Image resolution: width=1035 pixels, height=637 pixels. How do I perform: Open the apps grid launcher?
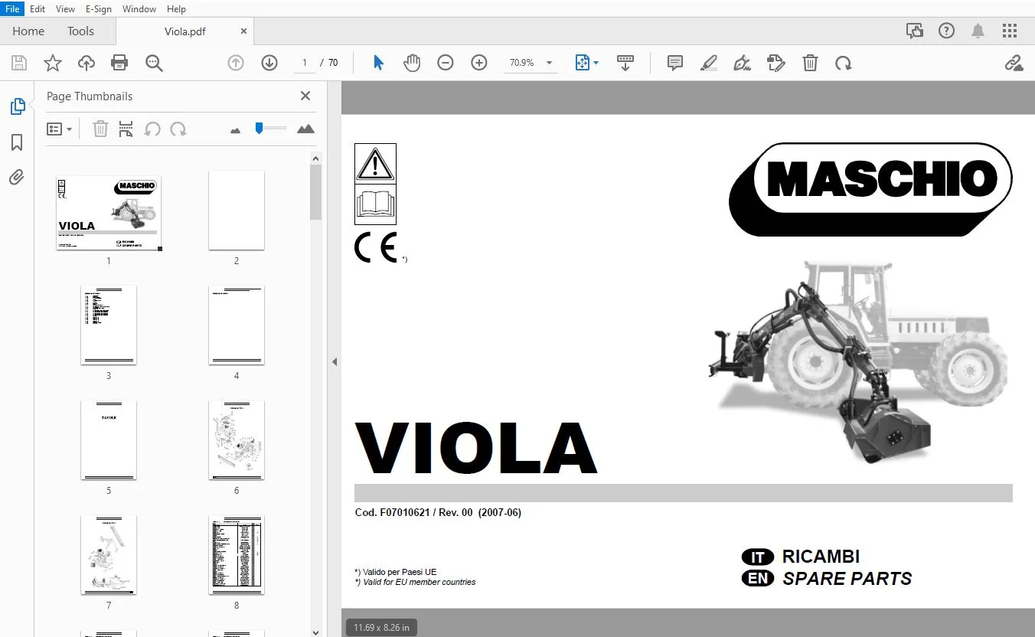(1010, 31)
